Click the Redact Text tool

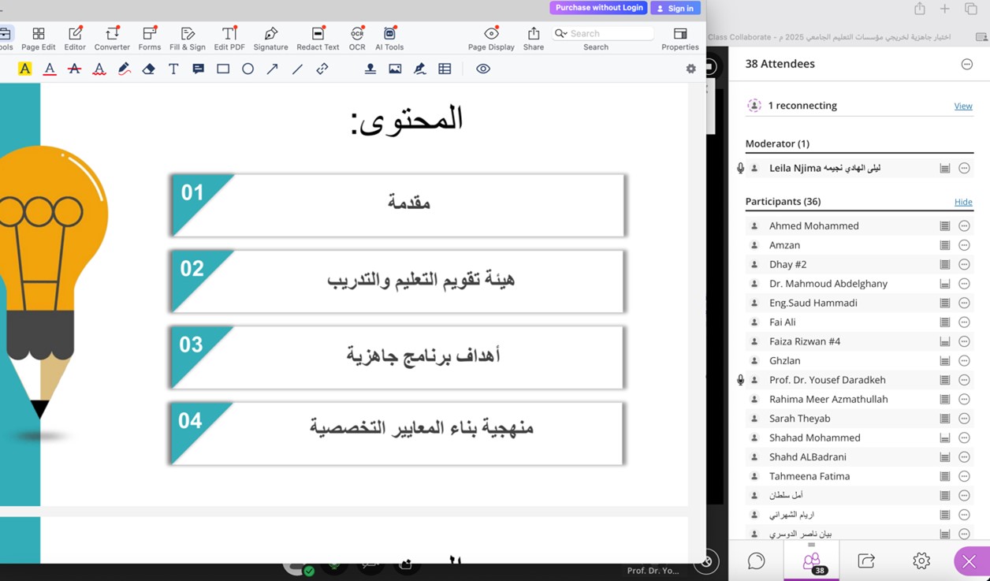318,37
